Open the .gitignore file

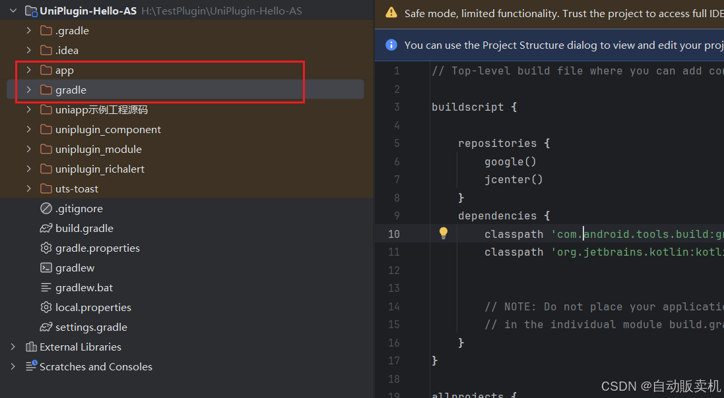(x=79, y=208)
